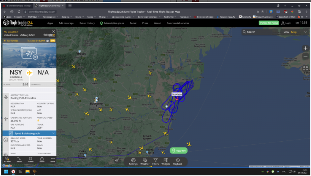311x176 pixels.
Task: Open the Weather layer options
Action: (x=145, y=161)
